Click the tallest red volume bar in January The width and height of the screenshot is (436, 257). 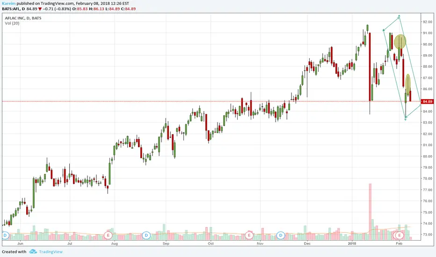coord(370,212)
